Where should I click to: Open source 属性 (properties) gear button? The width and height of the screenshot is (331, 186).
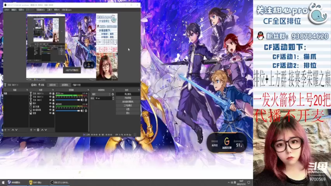[x=34, y=85]
